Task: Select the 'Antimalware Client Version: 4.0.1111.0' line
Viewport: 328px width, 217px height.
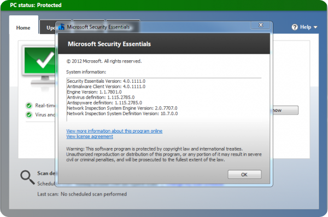Action: click(106, 87)
